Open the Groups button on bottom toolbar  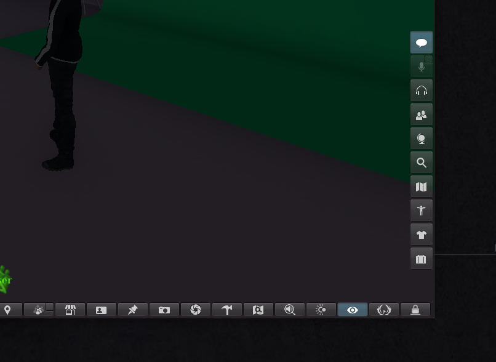39,310
